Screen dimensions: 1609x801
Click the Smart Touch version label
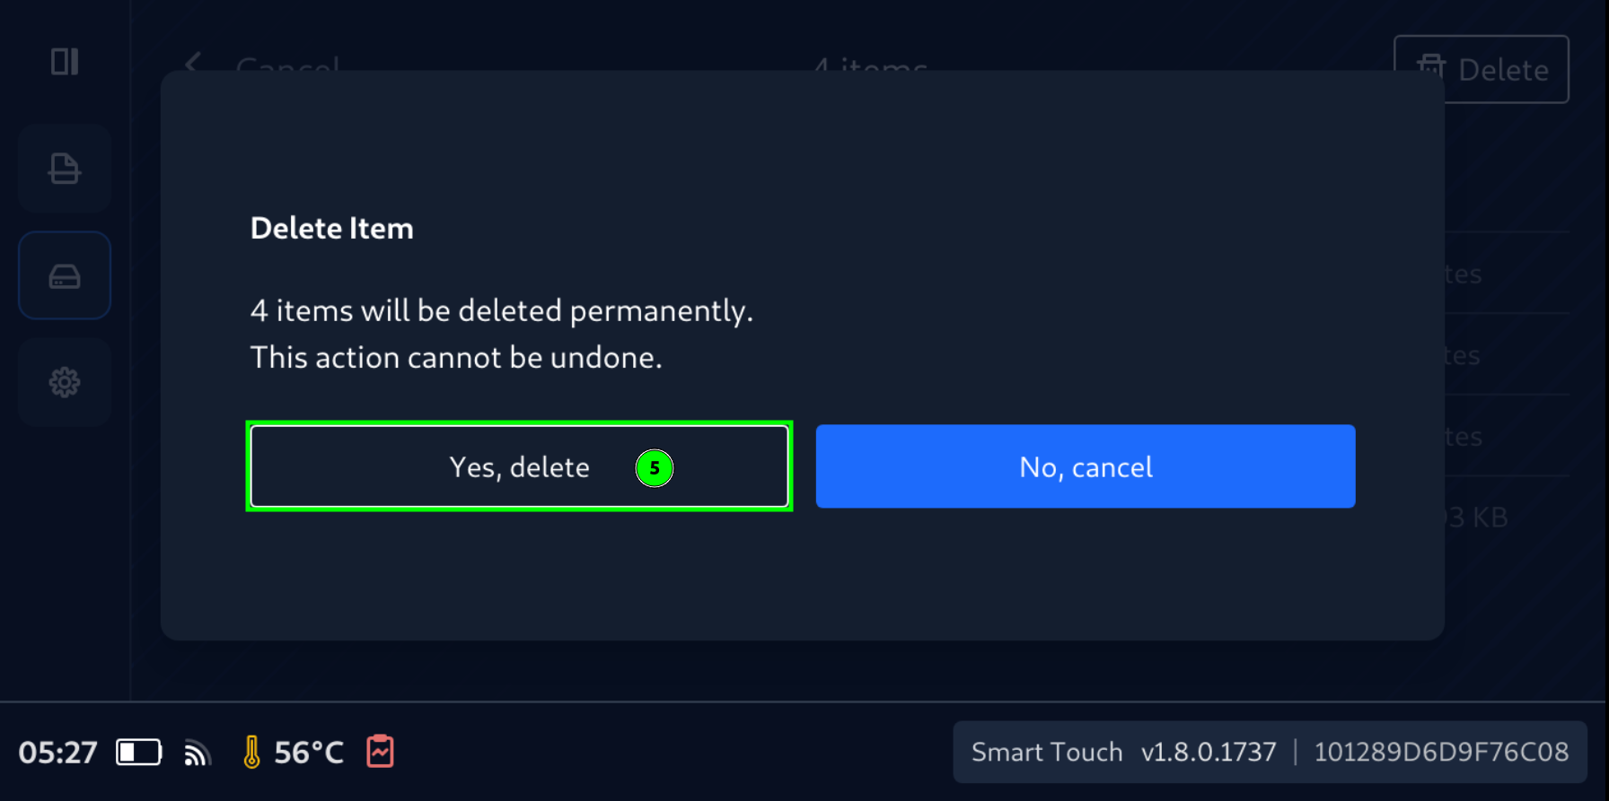point(1123,752)
